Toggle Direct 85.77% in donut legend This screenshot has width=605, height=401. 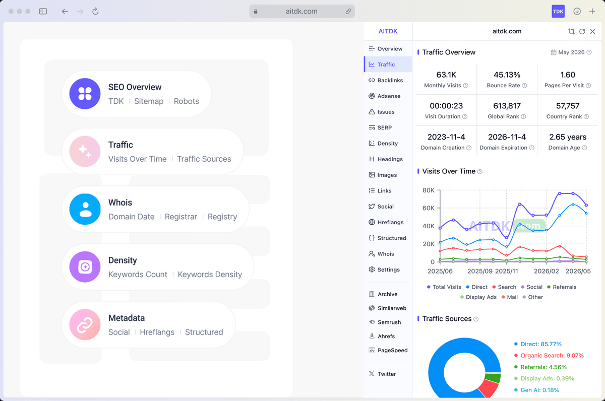[537, 344]
